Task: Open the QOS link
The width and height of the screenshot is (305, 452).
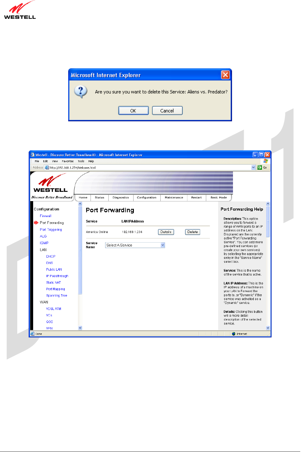Action: point(49,322)
